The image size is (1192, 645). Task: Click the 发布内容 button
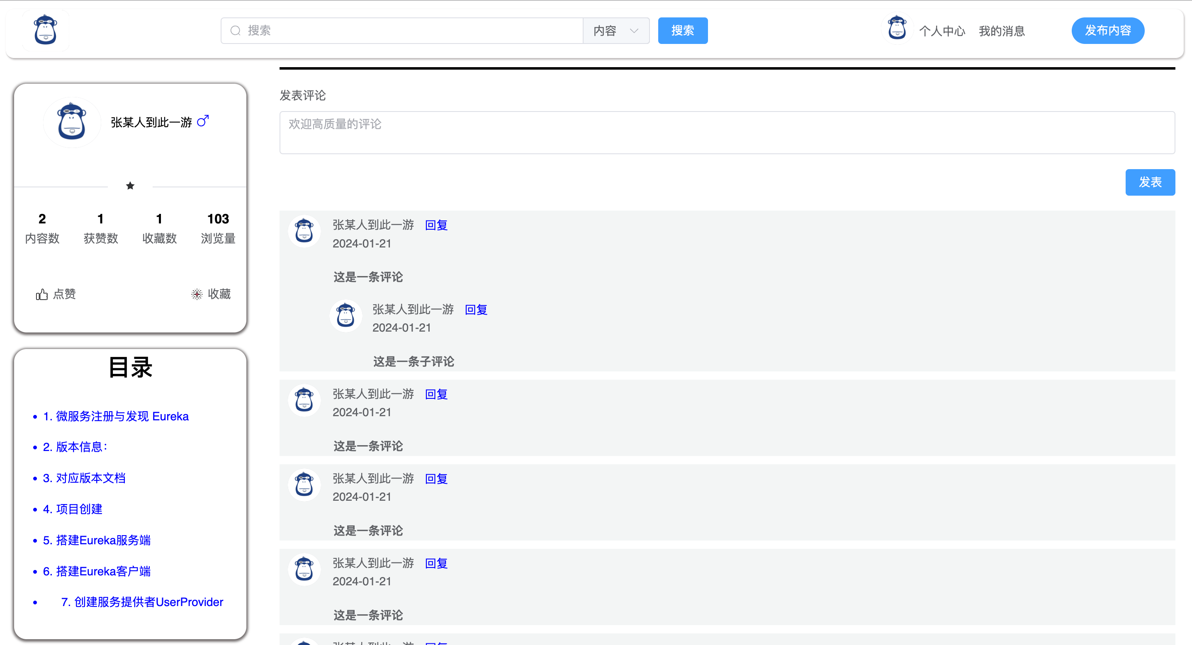click(1107, 31)
